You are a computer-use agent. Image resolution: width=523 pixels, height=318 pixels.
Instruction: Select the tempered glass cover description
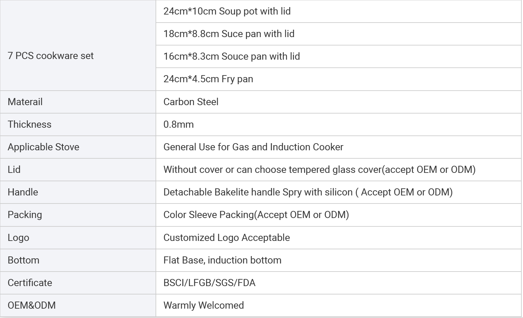pyautogui.click(x=319, y=170)
